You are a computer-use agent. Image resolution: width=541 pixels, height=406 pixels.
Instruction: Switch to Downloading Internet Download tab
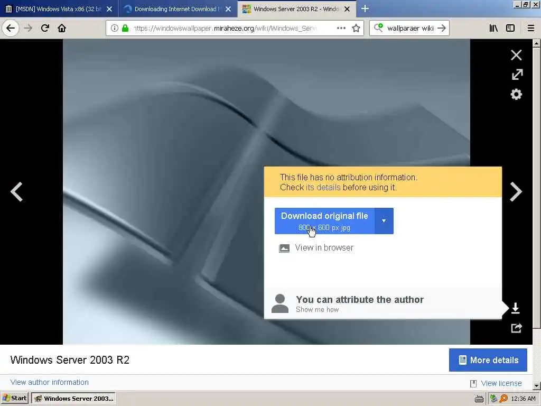point(177,9)
